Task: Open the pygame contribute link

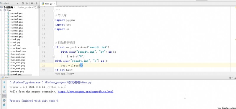Action: point(86,92)
